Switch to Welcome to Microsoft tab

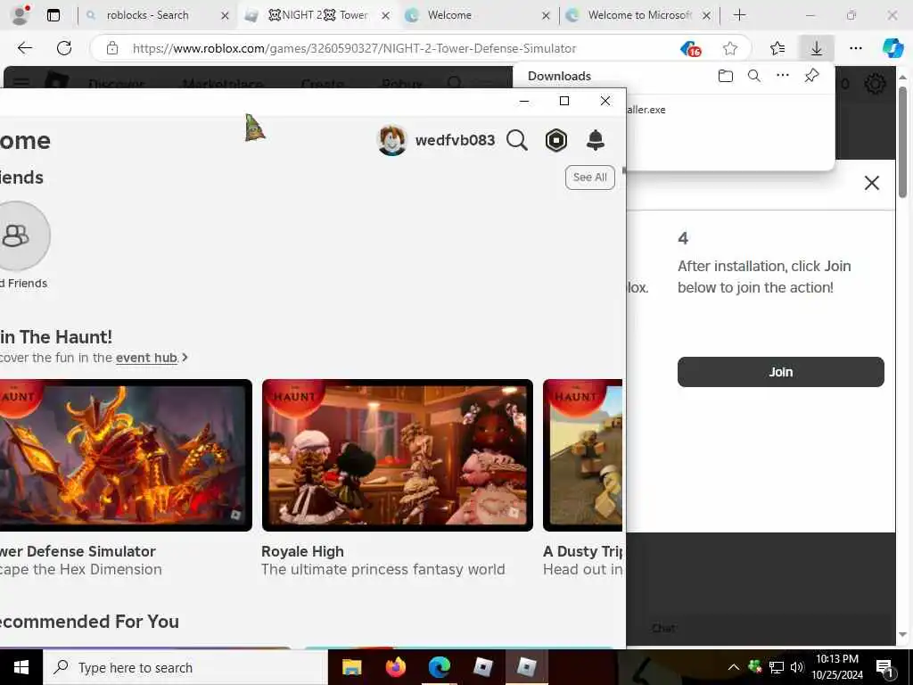(x=639, y=15)
